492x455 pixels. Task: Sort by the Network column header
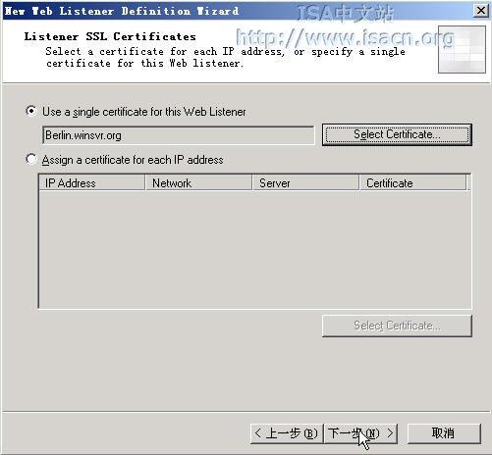198,182
